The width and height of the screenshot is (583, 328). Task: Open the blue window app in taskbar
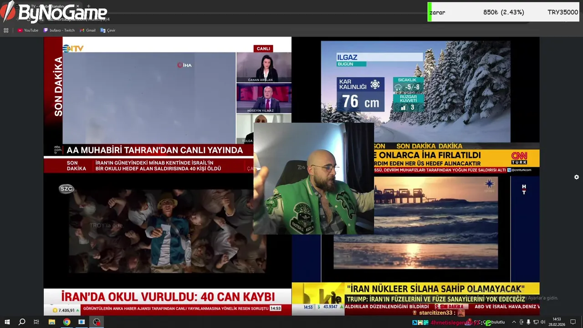[x=82, y=322]
